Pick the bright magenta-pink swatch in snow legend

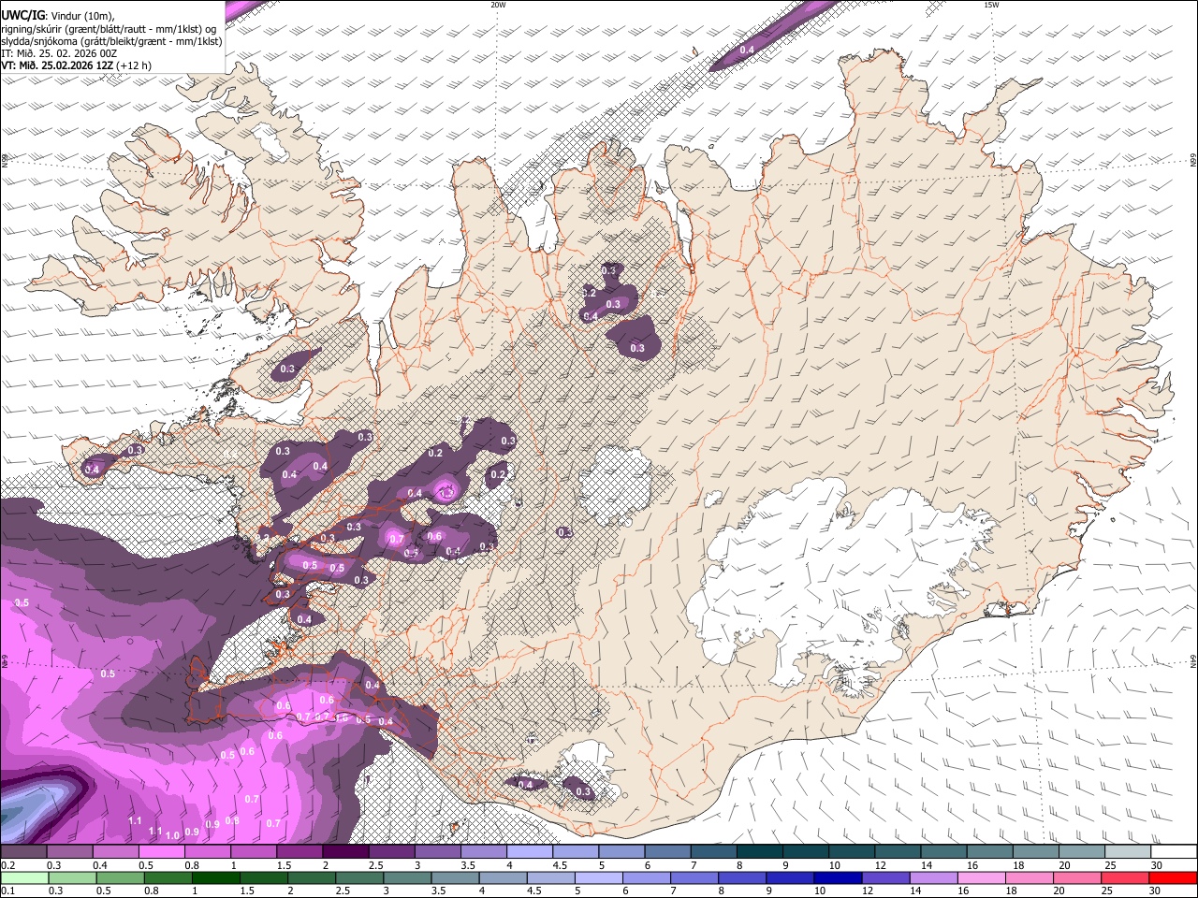pyautogui.click(x=161, y=851)
